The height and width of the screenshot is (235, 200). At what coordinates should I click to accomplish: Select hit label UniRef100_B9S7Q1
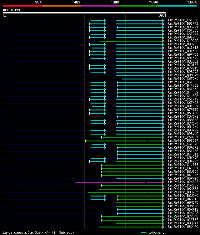tap(183, 27)
